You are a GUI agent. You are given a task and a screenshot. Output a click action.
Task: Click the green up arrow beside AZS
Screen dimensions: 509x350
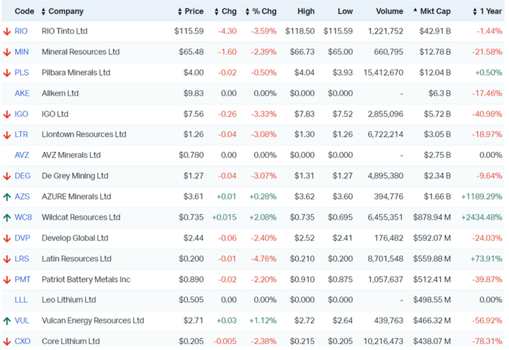coord(7,197)
